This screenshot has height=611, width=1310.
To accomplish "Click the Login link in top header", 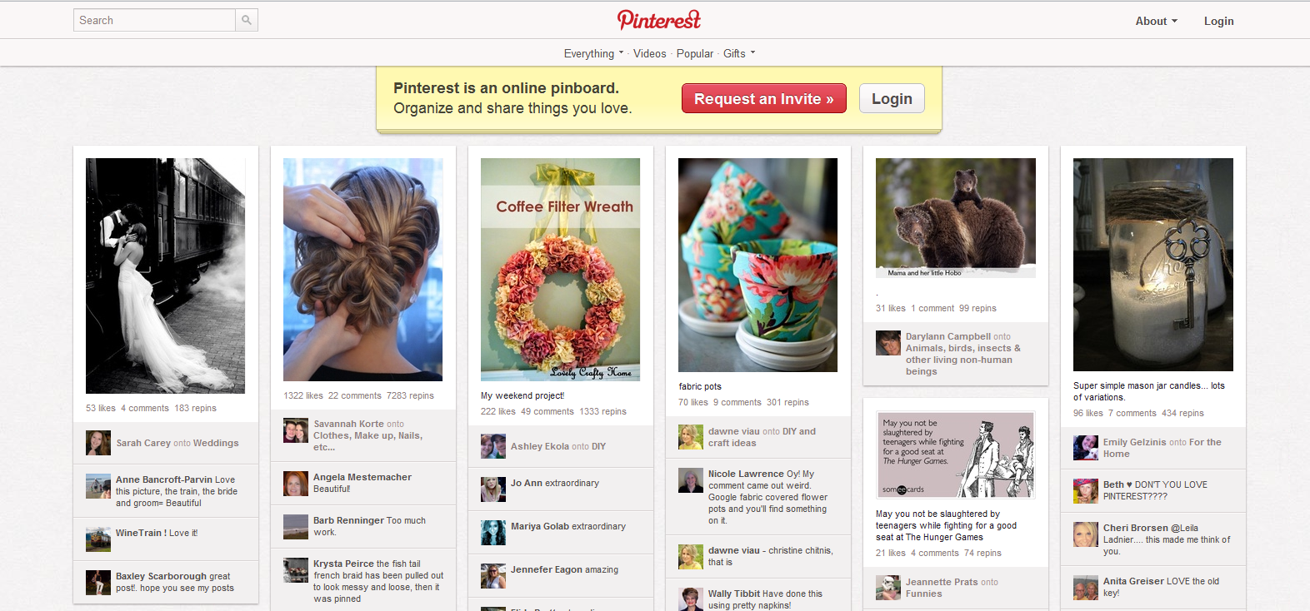I will [x=1218, y=21].
